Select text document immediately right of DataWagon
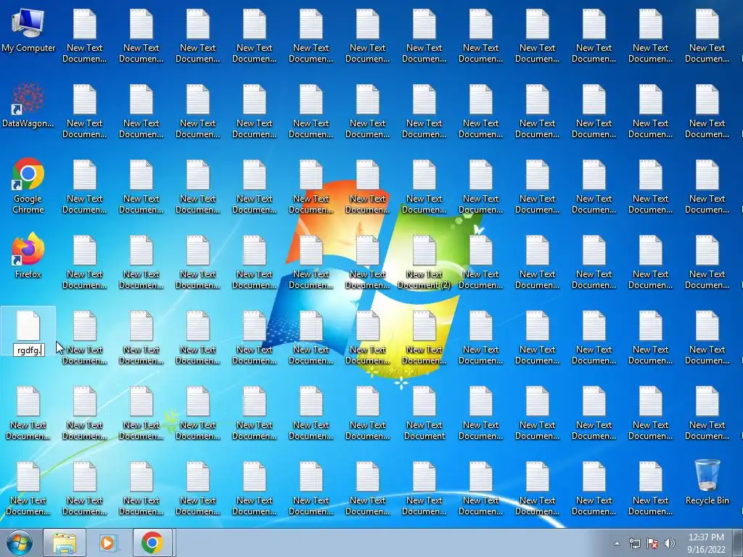Screen dimensions: 743x557 coord(84,111)
